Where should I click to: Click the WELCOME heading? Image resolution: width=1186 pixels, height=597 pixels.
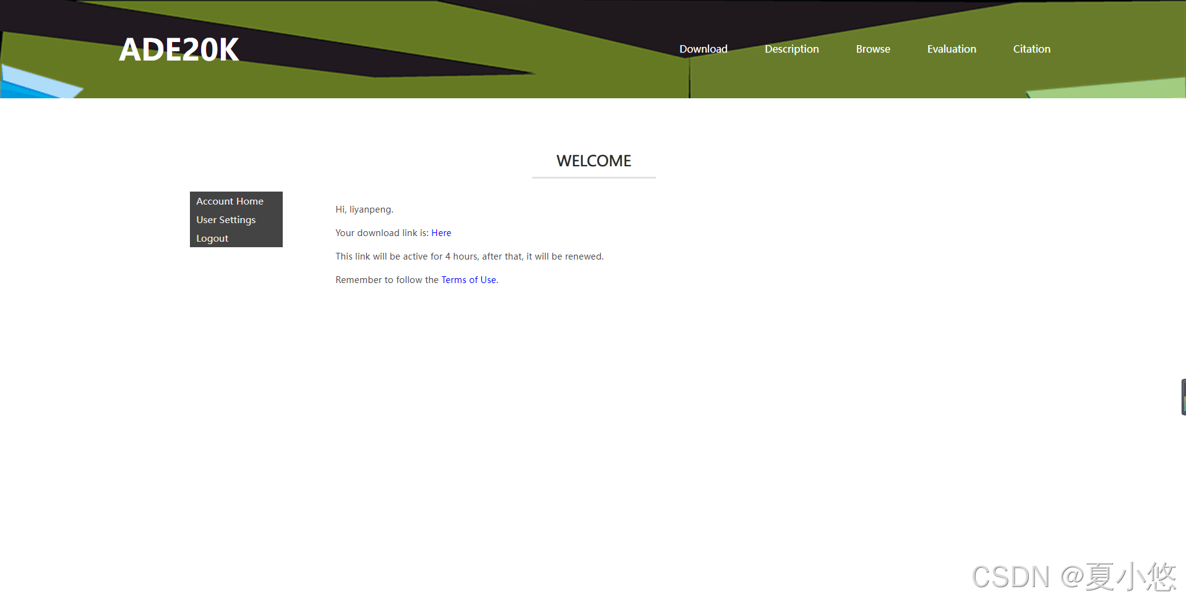click(593, 161)
